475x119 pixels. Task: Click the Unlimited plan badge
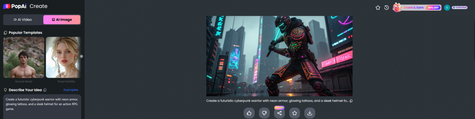pyautogui.click(x=459, y=8)
